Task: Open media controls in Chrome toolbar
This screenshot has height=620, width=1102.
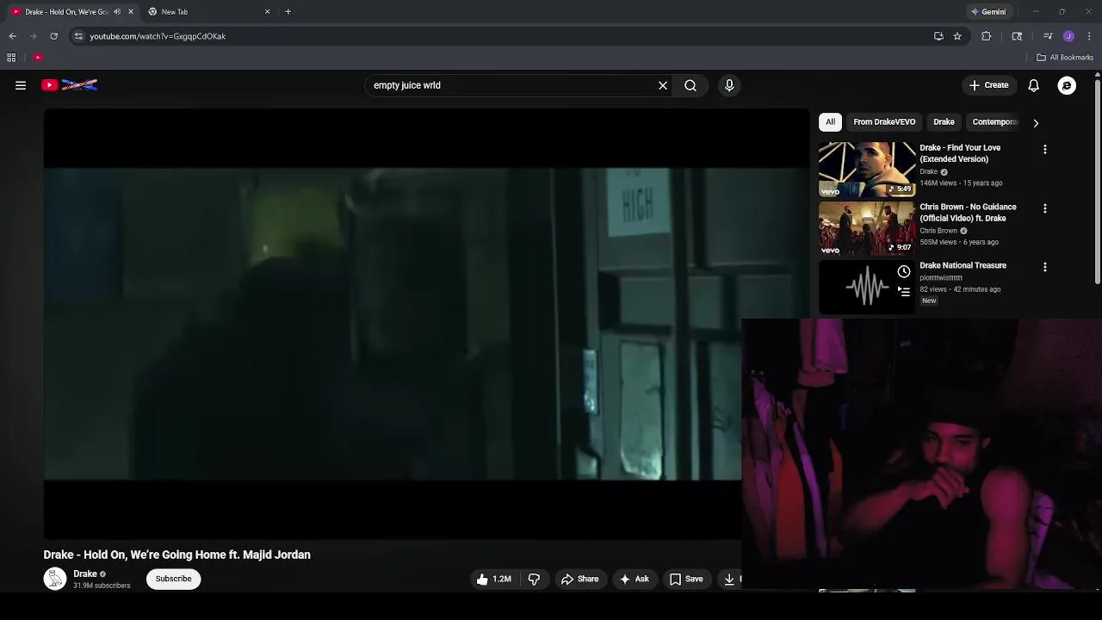Action: (1048, 36)
